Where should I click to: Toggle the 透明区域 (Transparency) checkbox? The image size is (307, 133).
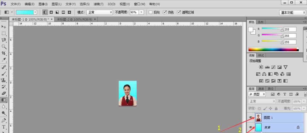pos(179,12)
